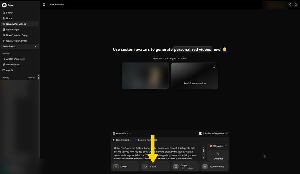300x174 pixels.
Task: Open the Output settings button
Action: click(x=185, y=167)
